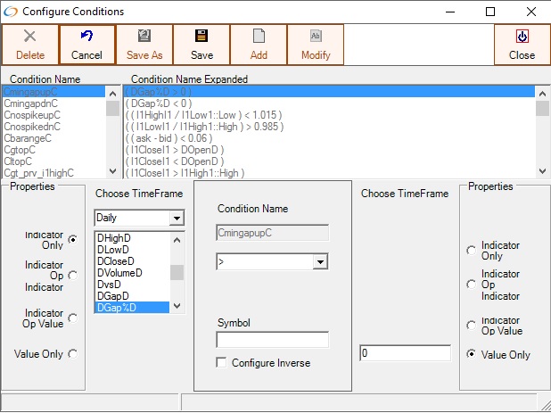Click the Save floppy disk icon

click(201, 37)
